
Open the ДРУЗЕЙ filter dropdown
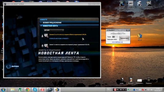[x=54, y=30]
